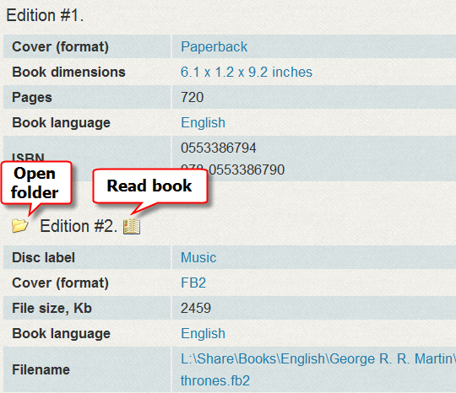Open the L:\Share\Books filename path link
Screen dimensions: 456x393
(x=318, y=358)
